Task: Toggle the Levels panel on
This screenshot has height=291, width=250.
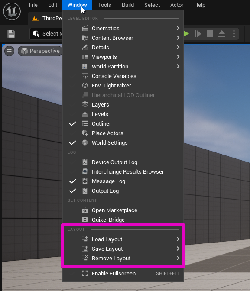Action: click(123, 114)
